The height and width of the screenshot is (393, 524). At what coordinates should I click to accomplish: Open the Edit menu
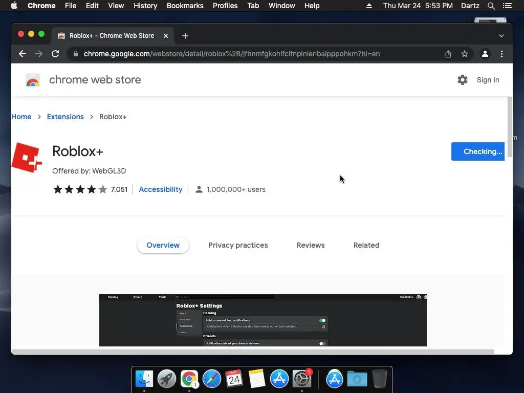pos(92,6)
